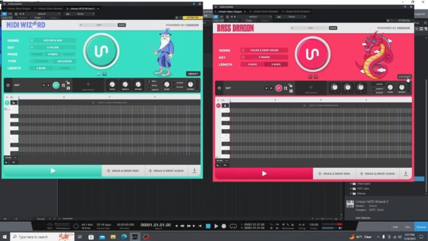Adjust the Glide knob in MIDI Wizard
Image resolution: width=428 pixels, height=241 pixels.
167,85
